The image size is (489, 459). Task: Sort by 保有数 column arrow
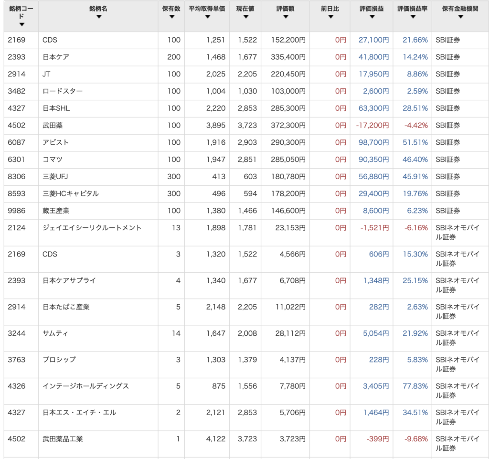171,17
